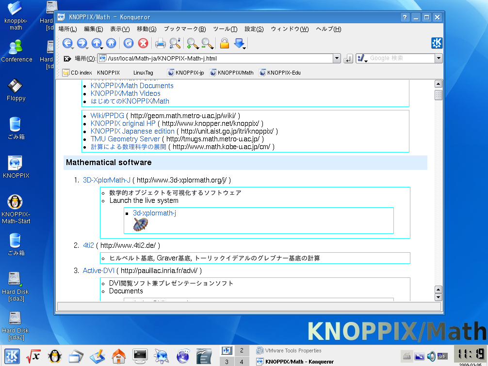Follow the TMU Geometry Server link
The width and height of the screenshot is (488, 366).
125,139
